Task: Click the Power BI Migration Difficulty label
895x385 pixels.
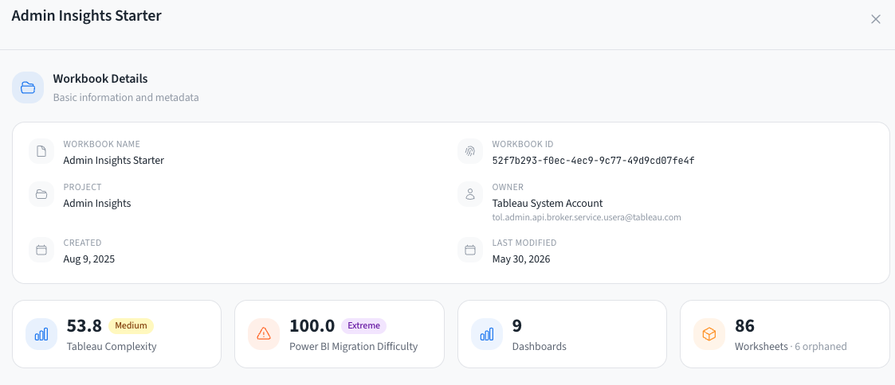Action: click(x=353, y=346)
